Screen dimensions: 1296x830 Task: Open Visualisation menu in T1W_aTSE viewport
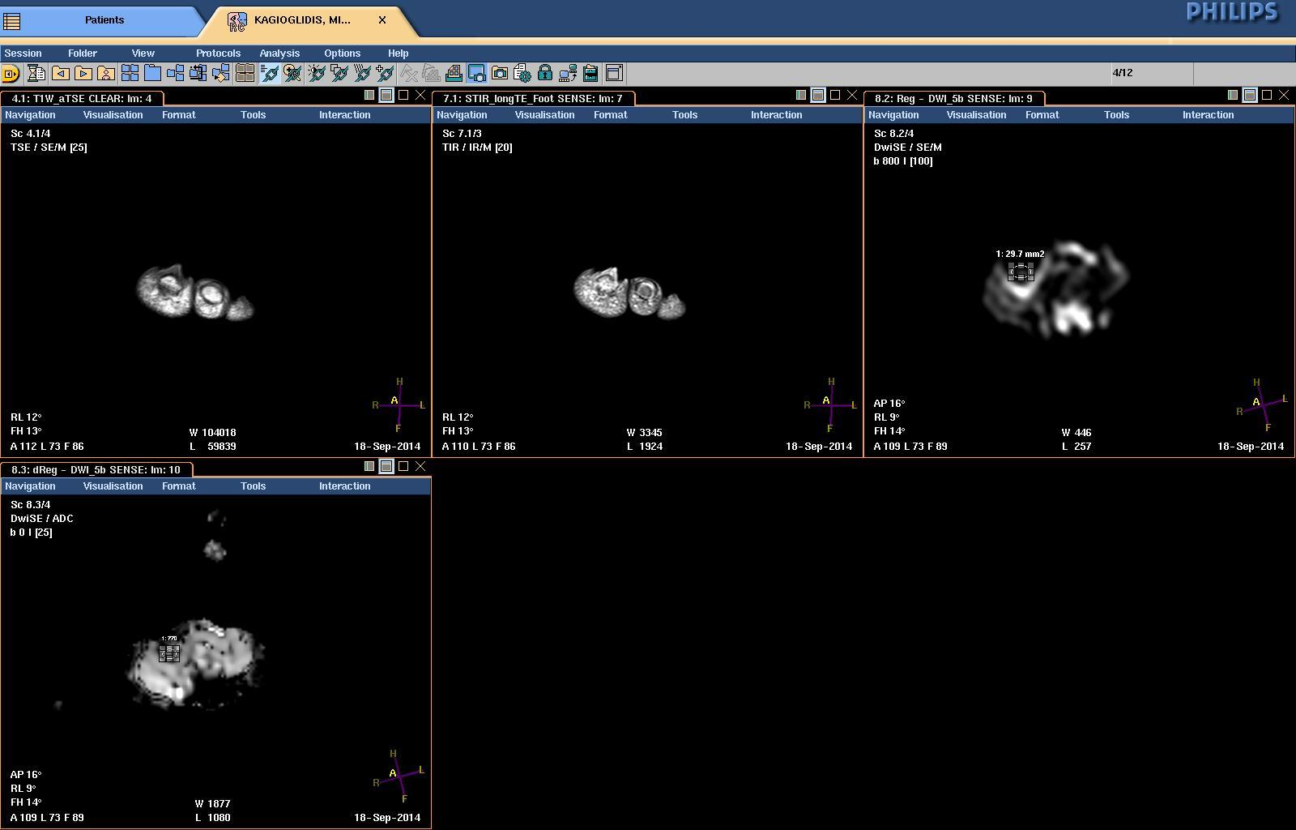113,115
